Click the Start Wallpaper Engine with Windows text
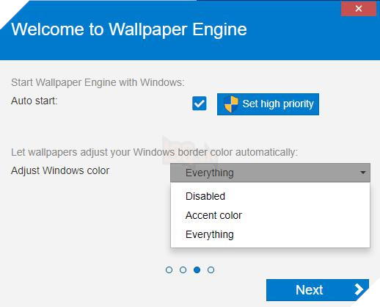 pos(98,82)
